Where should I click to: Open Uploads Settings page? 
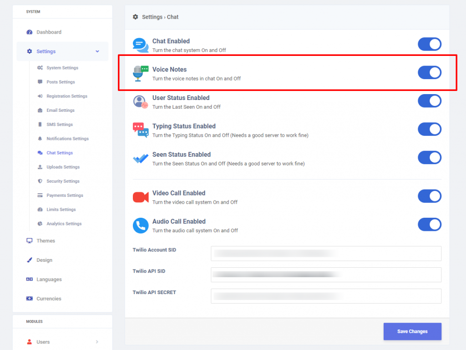[63, 167]
